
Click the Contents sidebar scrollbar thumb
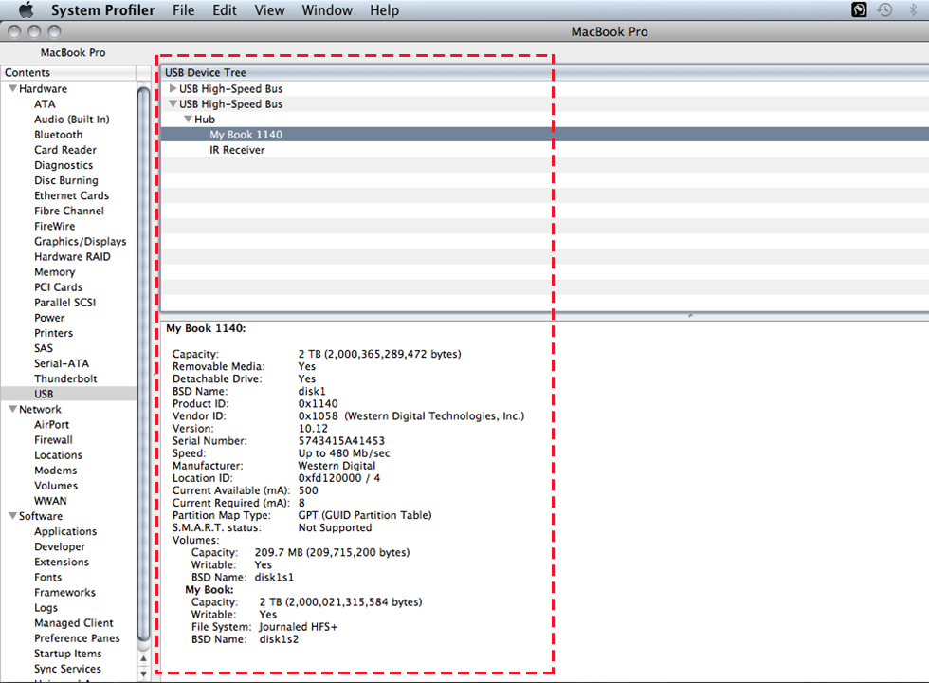click(x=143, y=363)
